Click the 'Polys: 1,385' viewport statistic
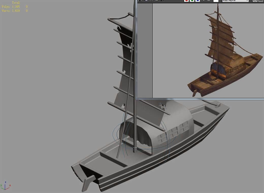 pos(11,7)
